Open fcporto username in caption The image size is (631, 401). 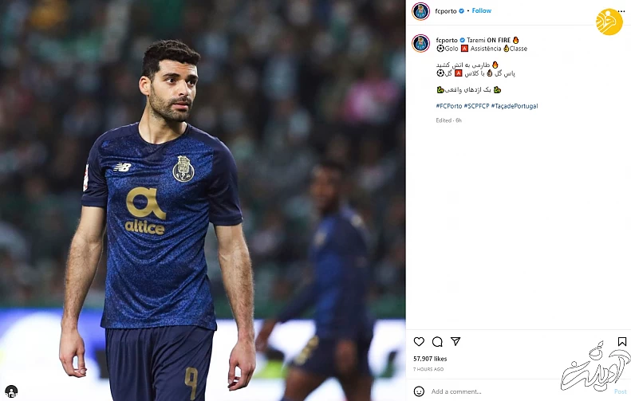pyautogui.click(x=447, y=40)
